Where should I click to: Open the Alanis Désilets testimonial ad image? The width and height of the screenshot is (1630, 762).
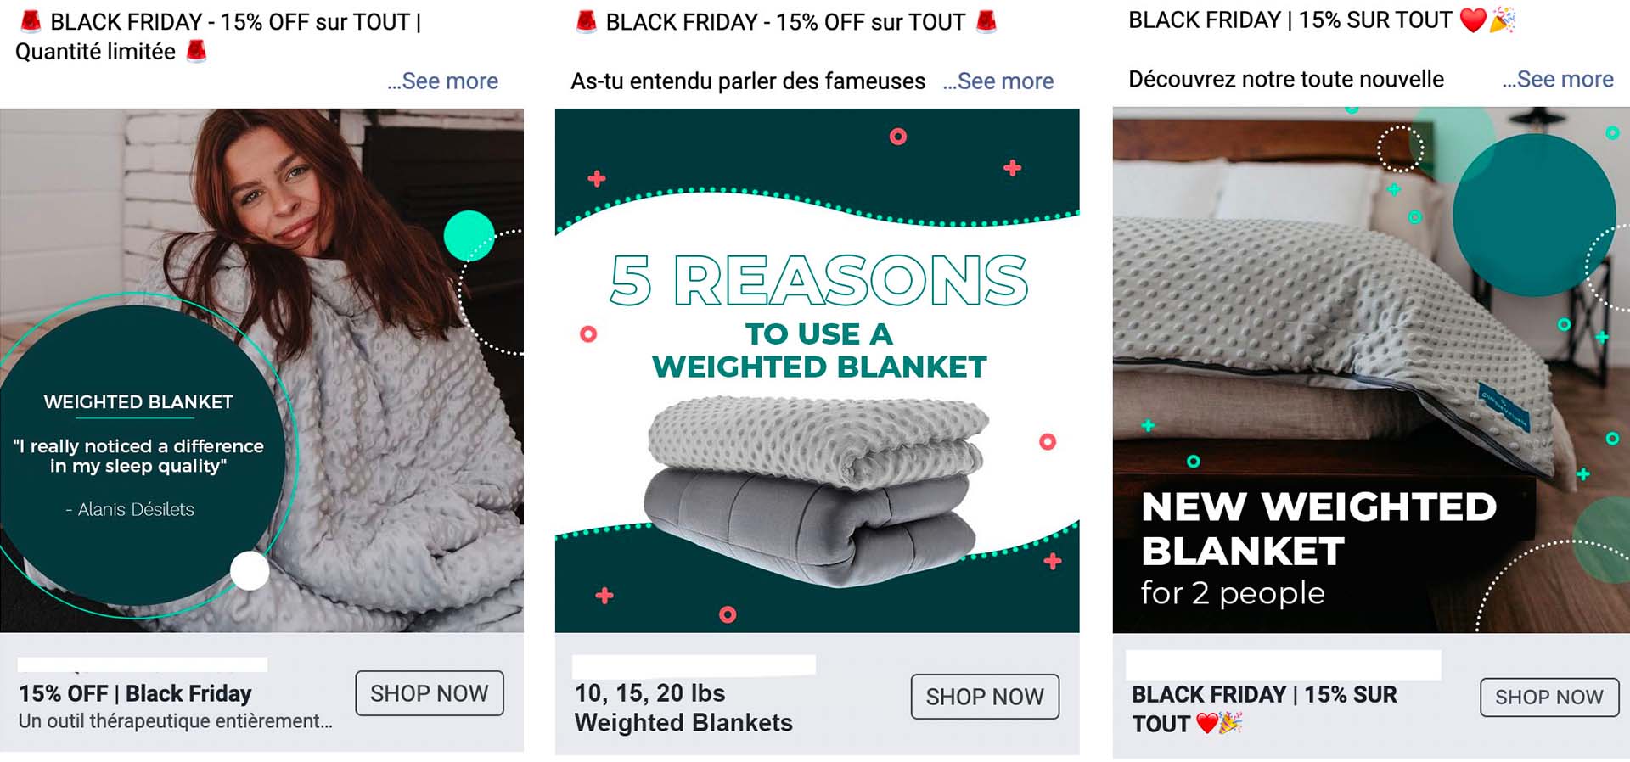[261, 370]
